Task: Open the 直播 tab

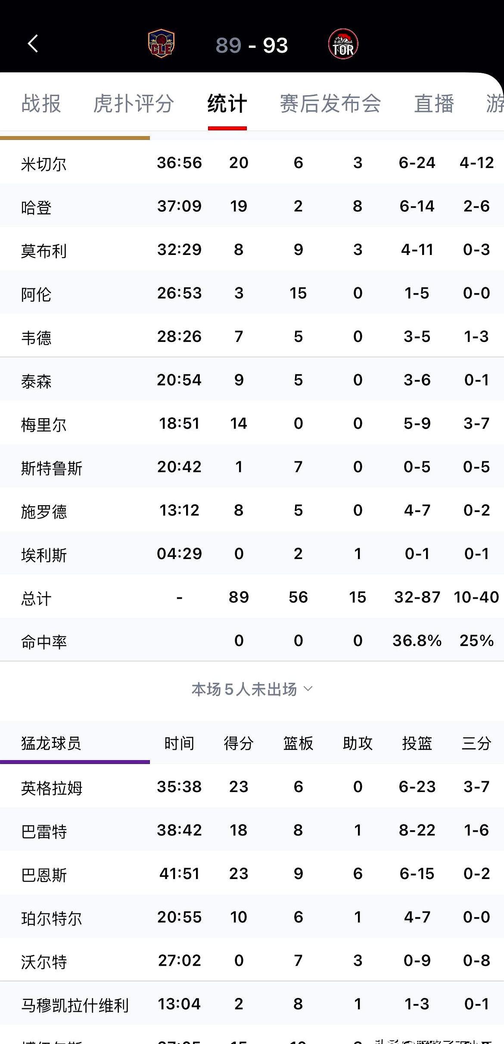Action: click(433, 103)
